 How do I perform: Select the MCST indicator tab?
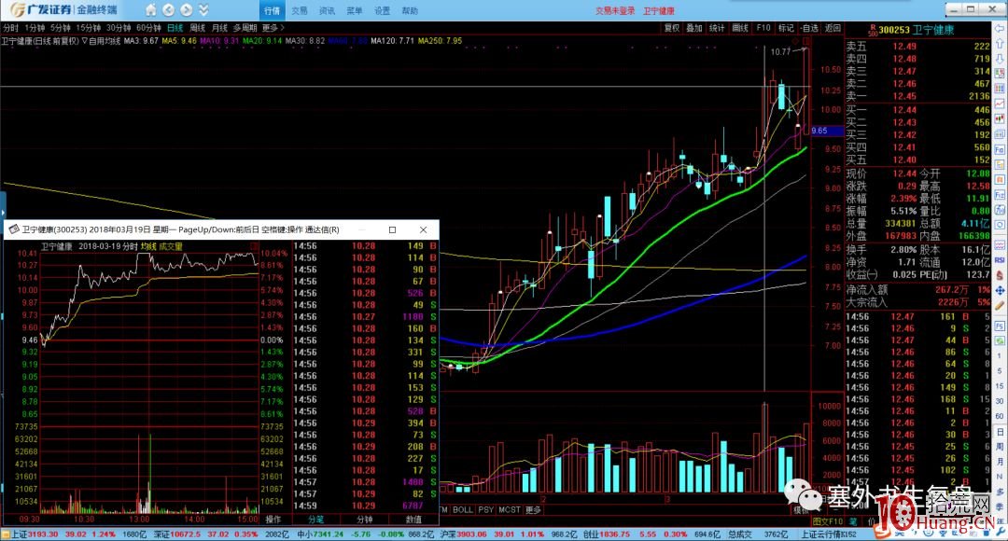tap(510, 509)
